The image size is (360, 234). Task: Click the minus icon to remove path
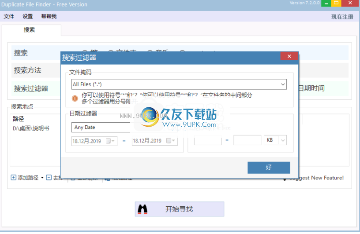[x=49, y=177]
